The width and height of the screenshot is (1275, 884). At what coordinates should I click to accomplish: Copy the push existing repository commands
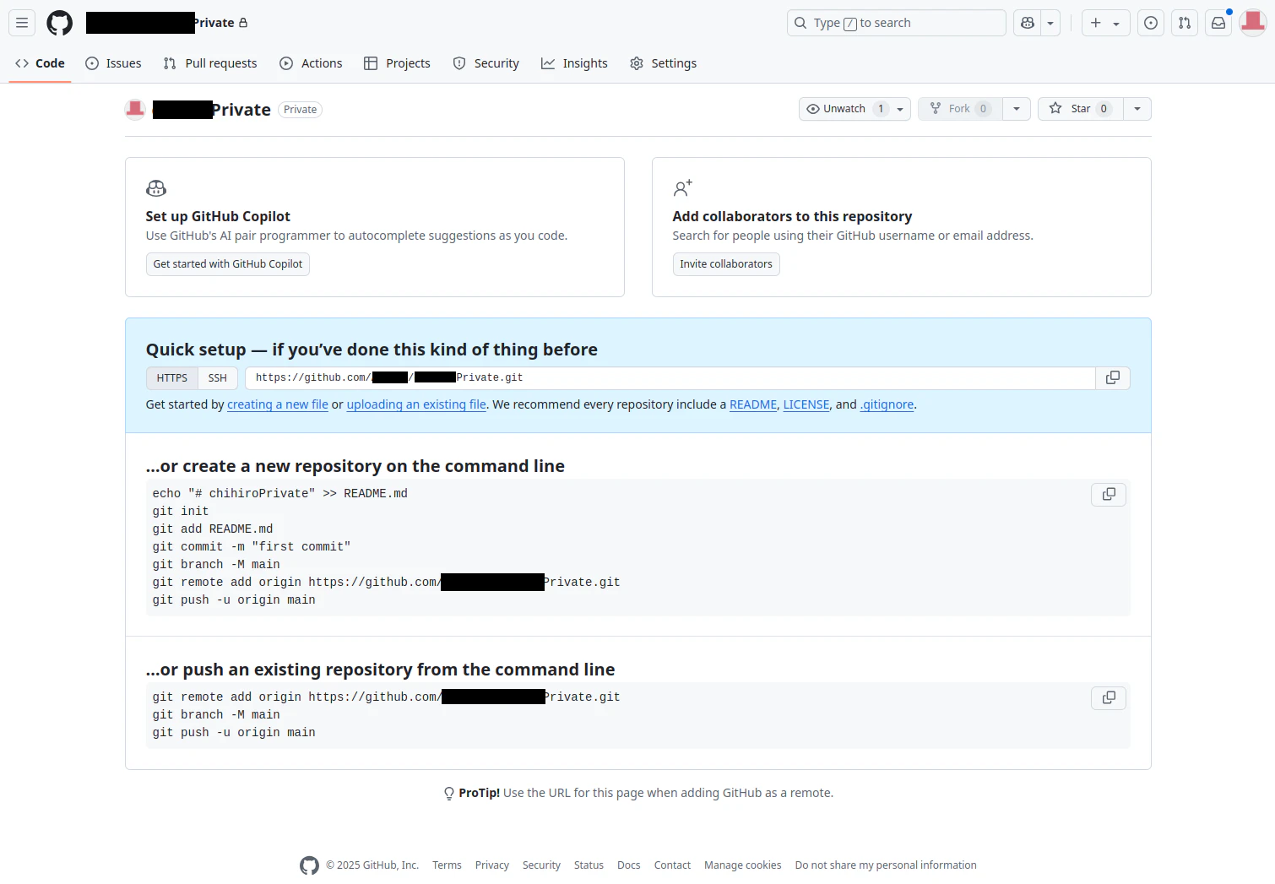[x=1109, y=697]
